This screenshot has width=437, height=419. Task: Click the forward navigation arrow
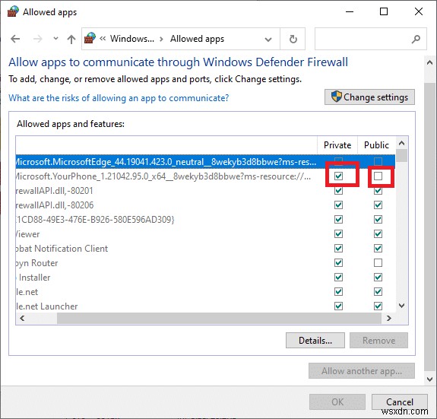pyautogui.click(x=38, y=39)
